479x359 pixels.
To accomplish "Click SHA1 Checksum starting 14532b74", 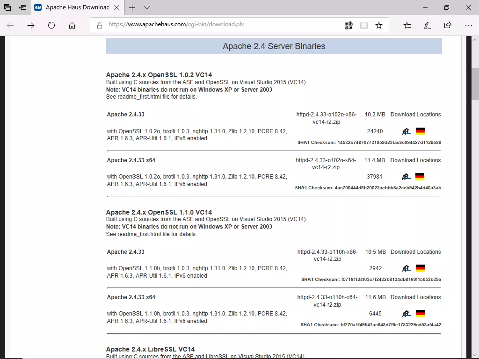I will [x=370, y=142].
